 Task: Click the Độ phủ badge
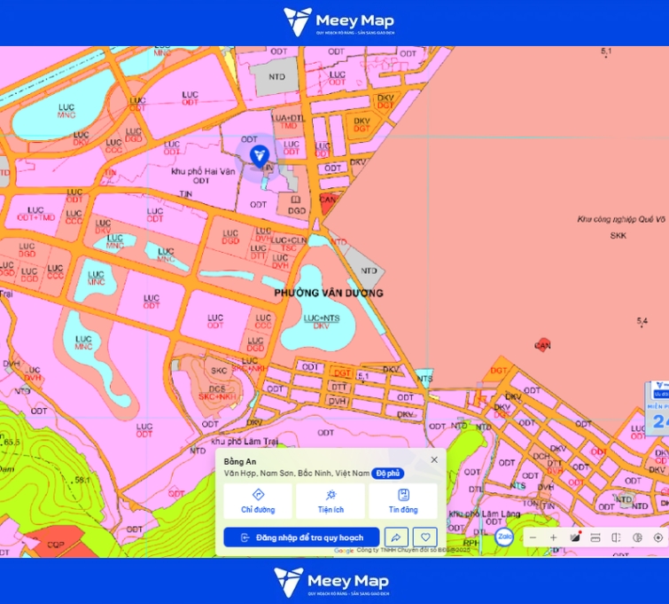(x=388, y=474)
